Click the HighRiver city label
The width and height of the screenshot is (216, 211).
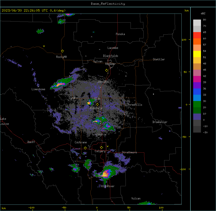coord(107,186)
